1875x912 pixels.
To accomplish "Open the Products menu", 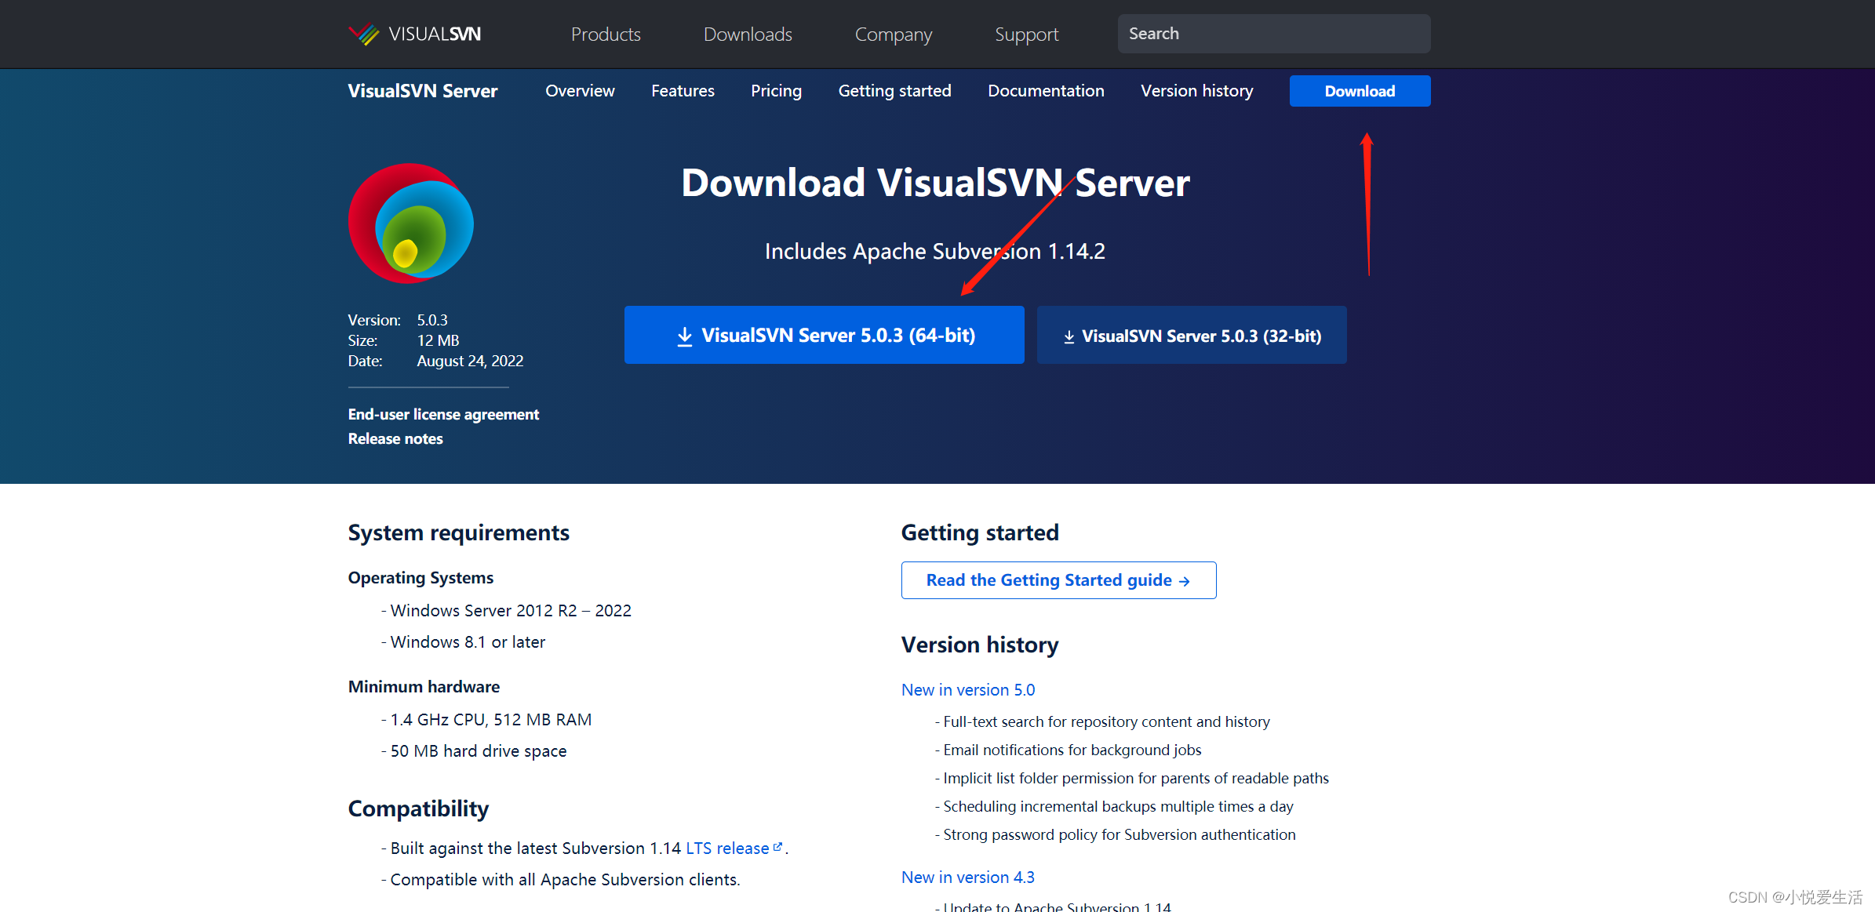I will click(605, 34).
